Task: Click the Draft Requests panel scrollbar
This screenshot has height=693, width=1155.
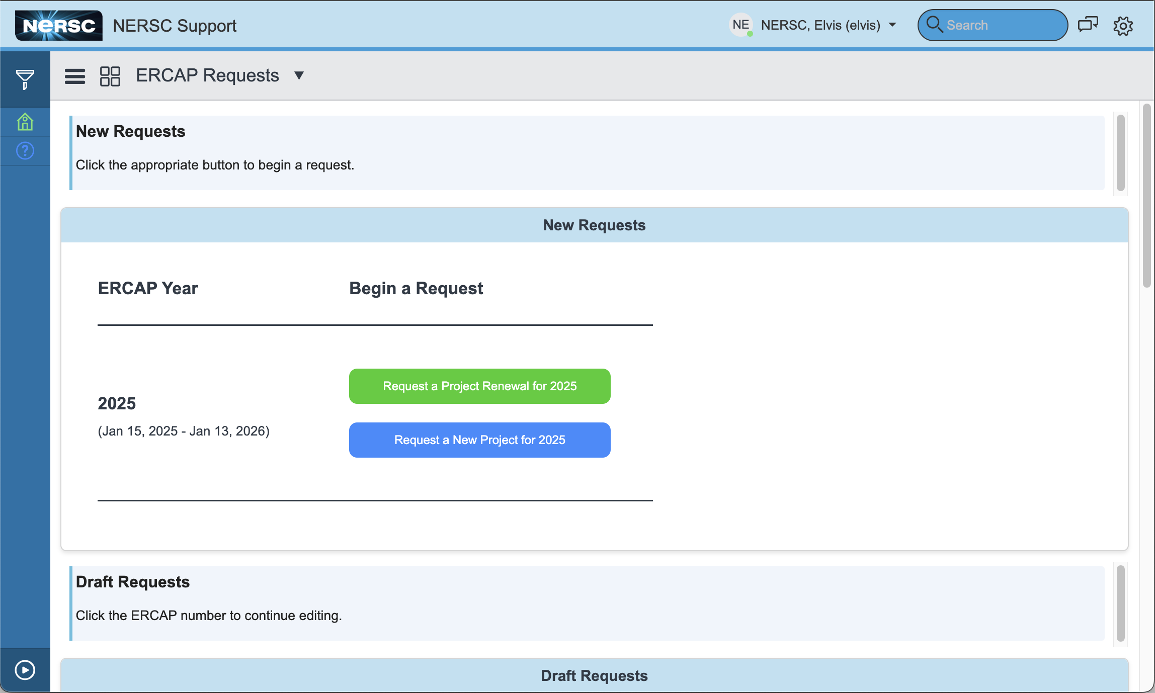Action: [1121, 603]
